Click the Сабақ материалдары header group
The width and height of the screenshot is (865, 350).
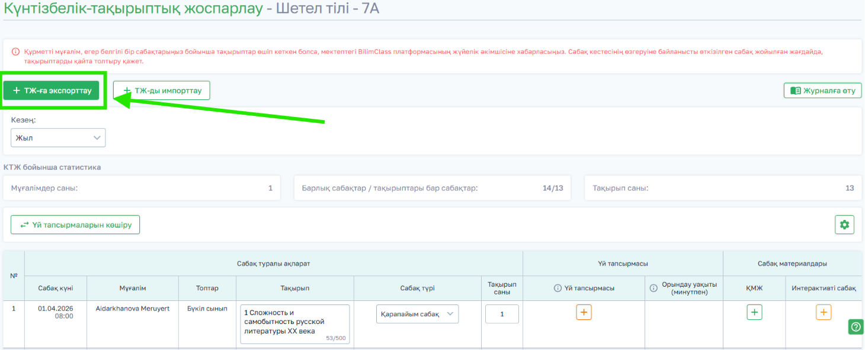point(792,264)
